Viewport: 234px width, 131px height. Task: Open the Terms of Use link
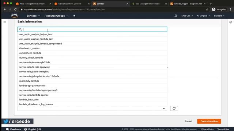point(223,130)
